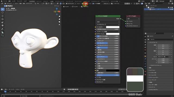Open the 放射 black color swatch
This screenshot has width=174, height=97.
coord(113,71)
